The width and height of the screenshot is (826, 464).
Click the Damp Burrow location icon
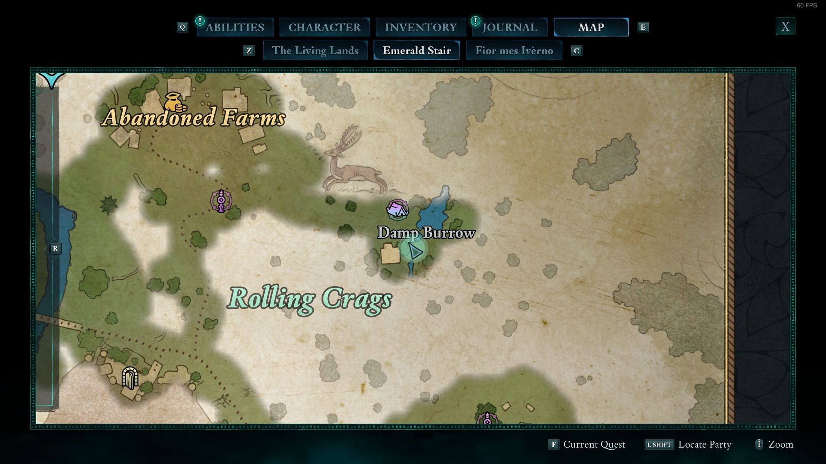[x=397, y=210]
